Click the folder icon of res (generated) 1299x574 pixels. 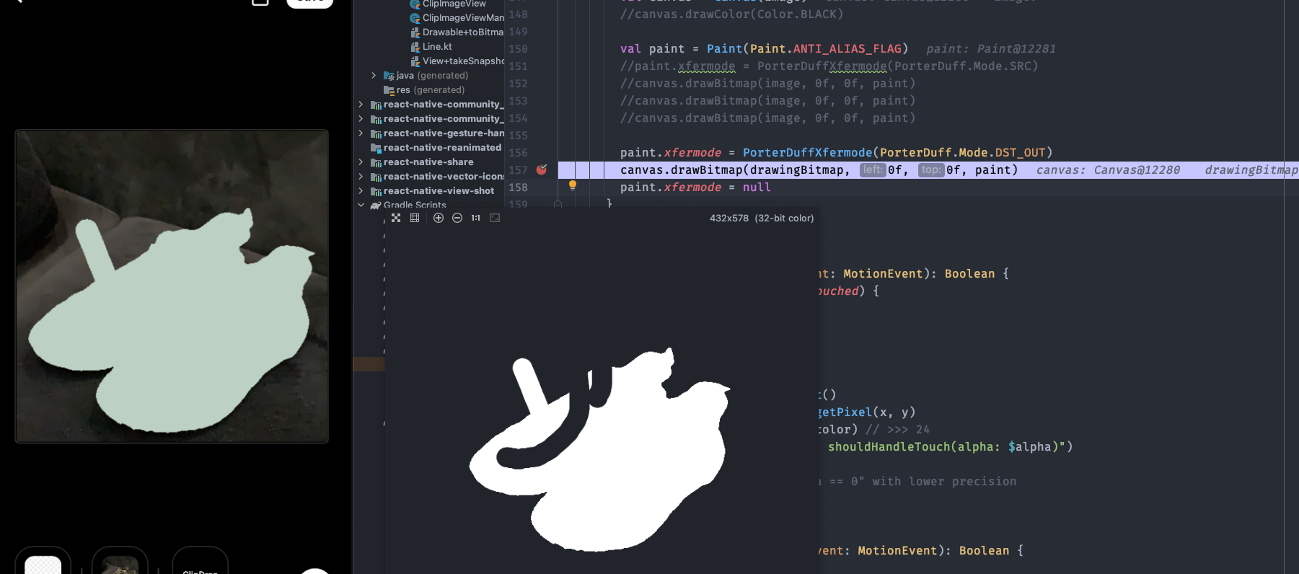389,90
